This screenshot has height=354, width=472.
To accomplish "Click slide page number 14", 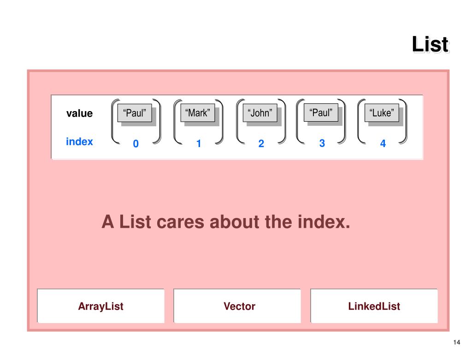I will [457, 342].
